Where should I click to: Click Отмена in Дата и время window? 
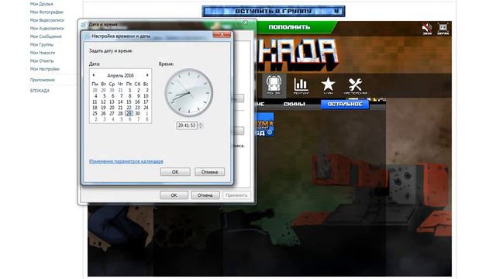tap(205, 195)
